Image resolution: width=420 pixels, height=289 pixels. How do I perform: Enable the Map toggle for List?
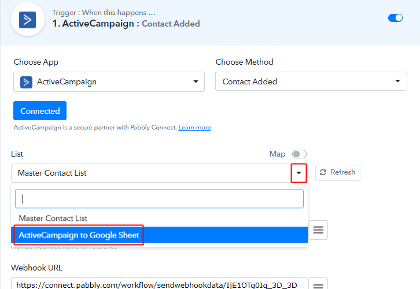coord(299,154)
